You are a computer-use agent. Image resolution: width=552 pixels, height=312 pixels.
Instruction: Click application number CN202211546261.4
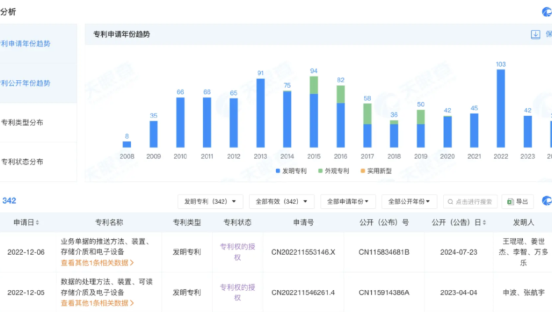pyautogui.click(x=303, y=292)
